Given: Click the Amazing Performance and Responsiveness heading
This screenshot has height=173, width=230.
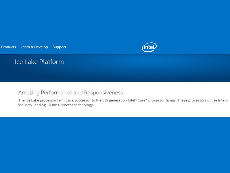Looking at the screenshot, I should click(x=71, y=93).
